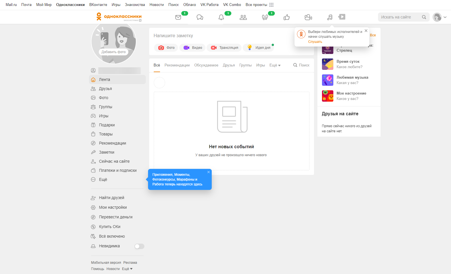Open the Мое настроение poll thumbnail

pyautogui.click(x=328, y=96)
